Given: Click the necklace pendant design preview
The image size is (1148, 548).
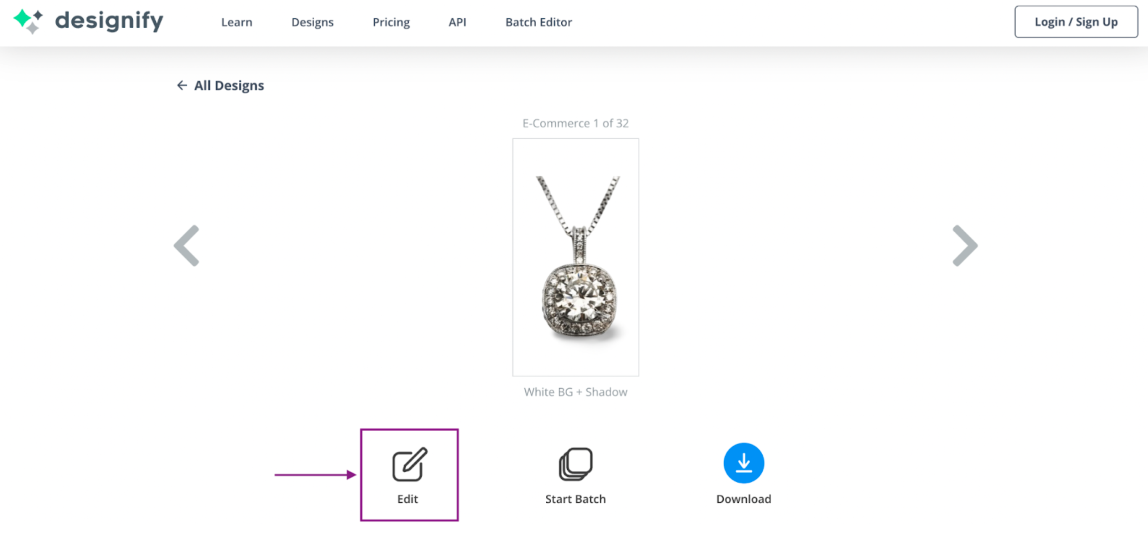Looking at the screenshot, I should 575,257.
